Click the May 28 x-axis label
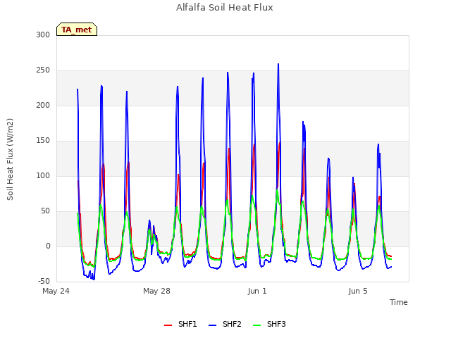 (156, 291)
